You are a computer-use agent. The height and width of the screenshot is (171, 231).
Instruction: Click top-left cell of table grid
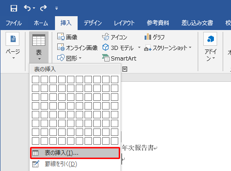point(36,79)
